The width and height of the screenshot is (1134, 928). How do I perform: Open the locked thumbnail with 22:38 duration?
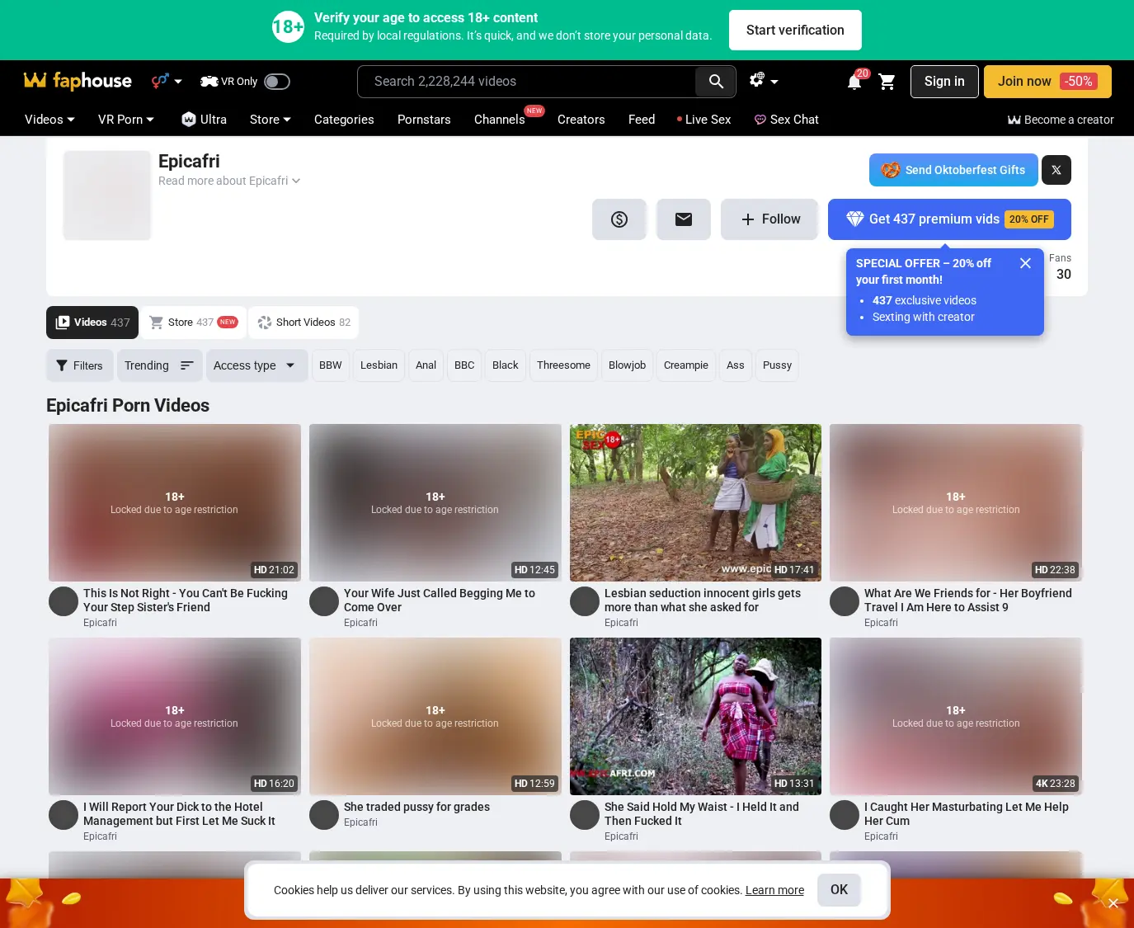coord(956,502)
